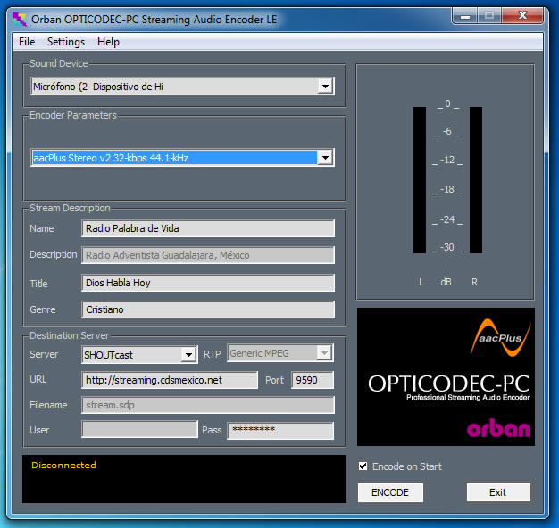The image size is (559, 528).
Task: Click the Sound Device group label
Action: 58,63
